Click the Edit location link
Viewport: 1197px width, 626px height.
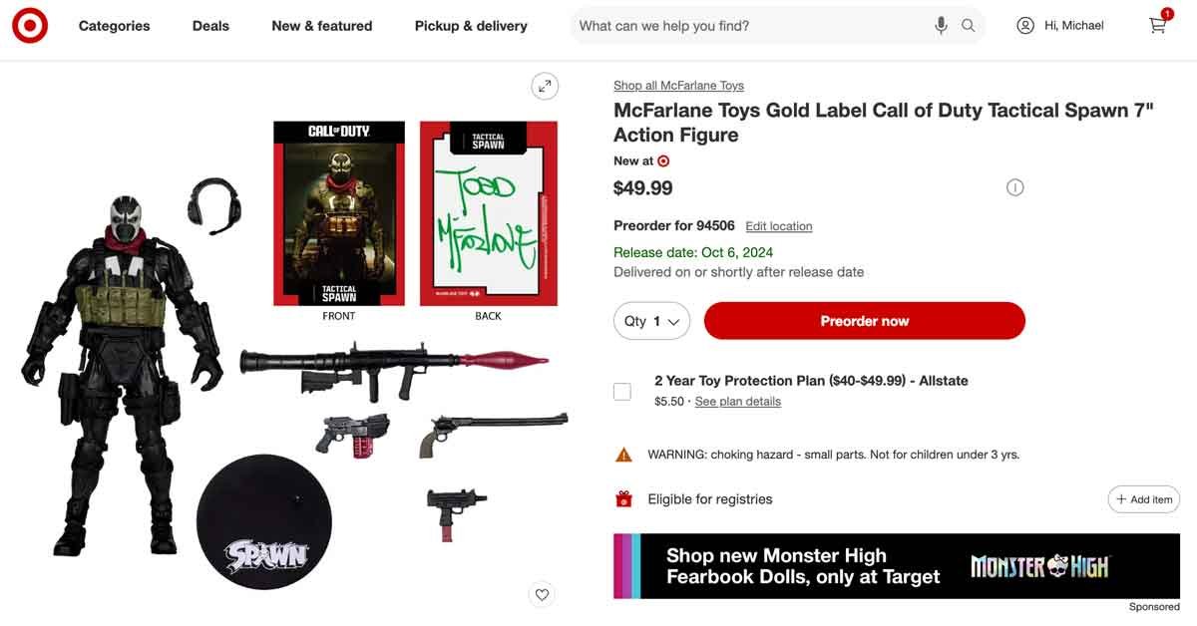(778, 226)
